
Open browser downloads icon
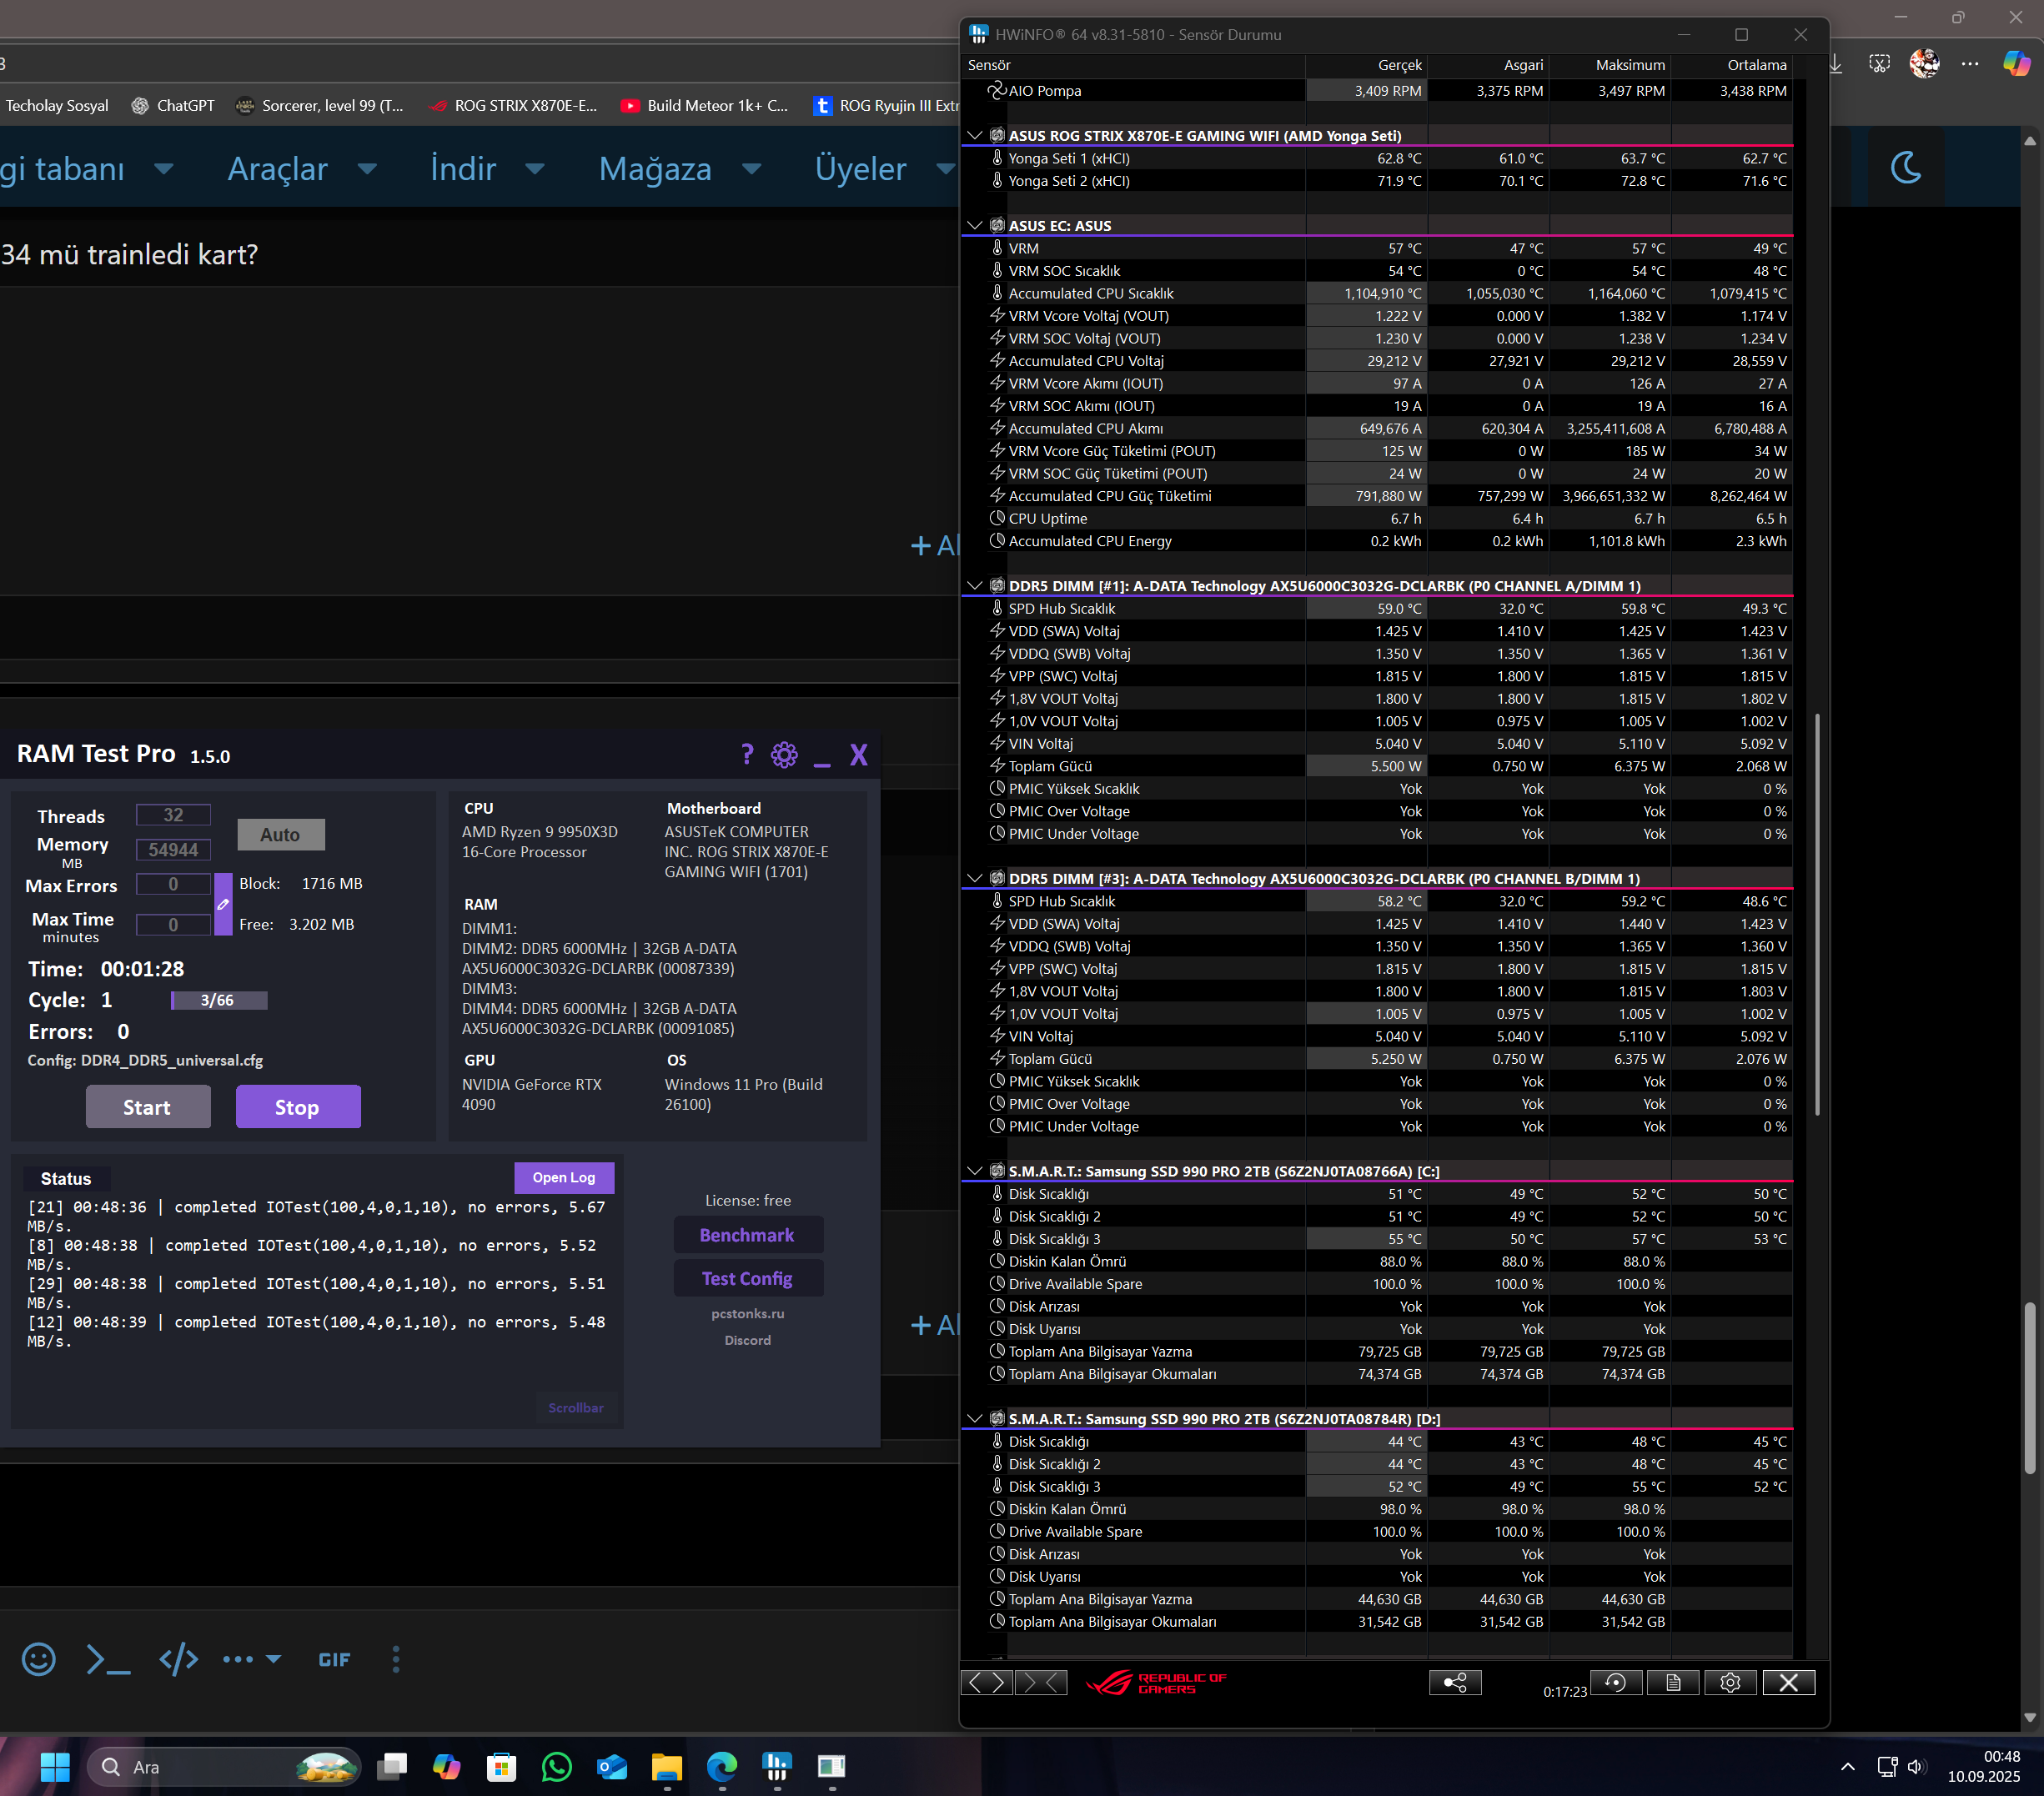[1835, 64]
